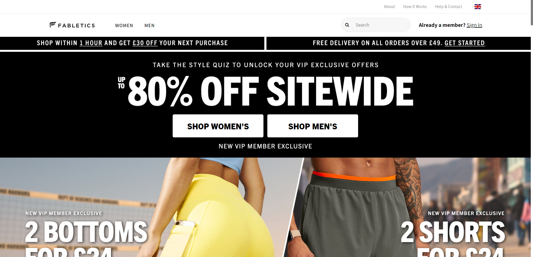Open the Sign In link
The image size is (533, 257).
tap(474, 25)
